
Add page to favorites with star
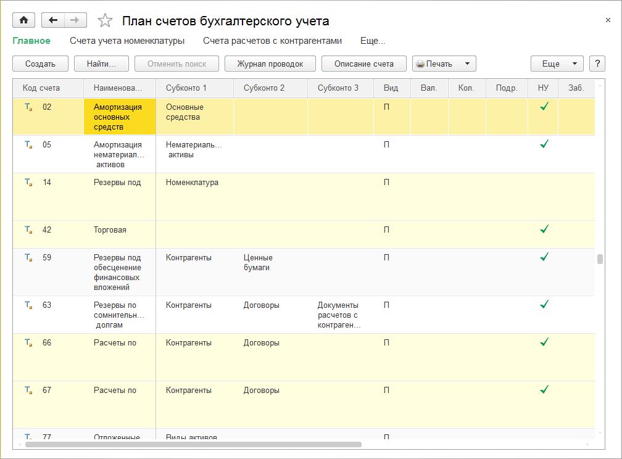point(106,21)
